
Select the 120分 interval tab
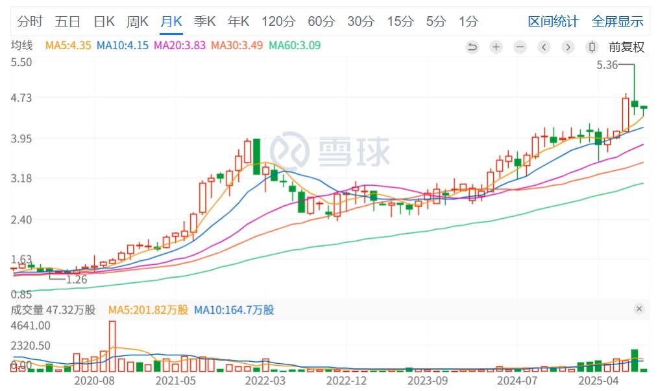coord(278,21)
